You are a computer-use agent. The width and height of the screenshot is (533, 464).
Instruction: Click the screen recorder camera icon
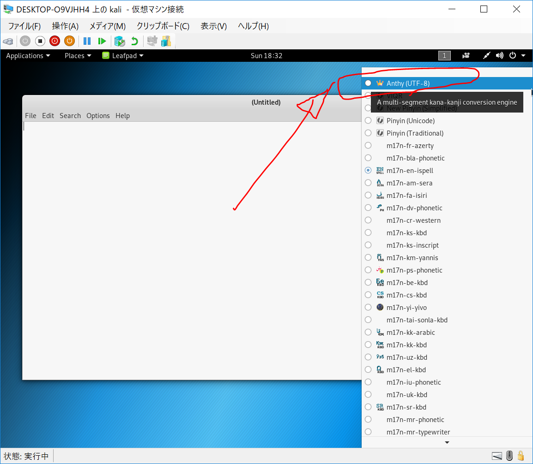point(466,56)
